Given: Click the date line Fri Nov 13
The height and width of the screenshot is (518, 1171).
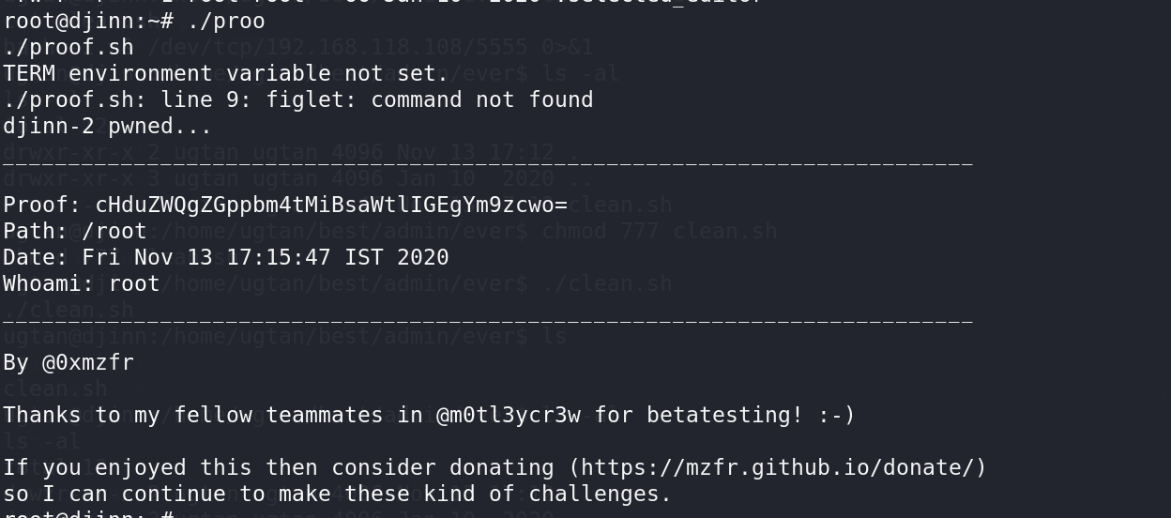Looking at the screenshot, I should coord(226,257).
